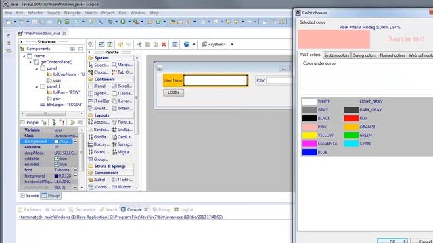Toggle the enabled property checkbox
Image resolution: width=433 pixels, height=243 pixels.
click(x=56, y=165)
